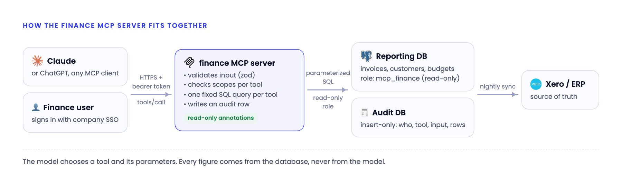Click the 'HOW THE FINANCE MCP SERVER FITS TOGETHER' title
The width and height of the screenshot is (622, 188).
115,25
